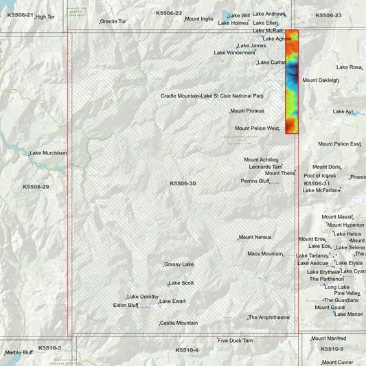Click the Lake Erytheia label
The width and height of the screenshot is (366, 366).
point(323,272)
